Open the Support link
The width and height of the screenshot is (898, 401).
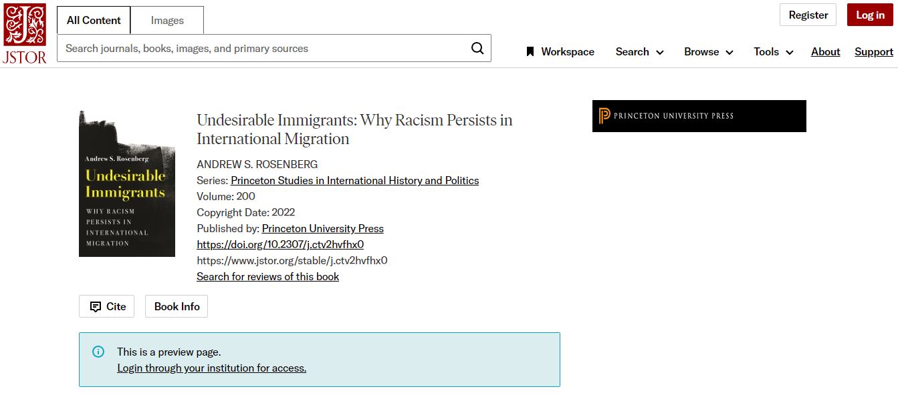(874, 51)
